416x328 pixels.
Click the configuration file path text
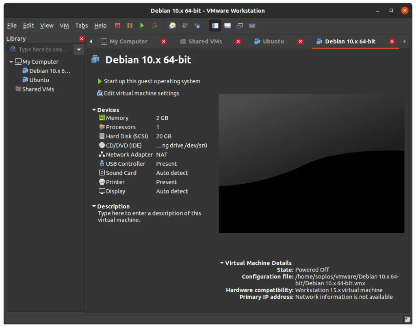(347, 280)
